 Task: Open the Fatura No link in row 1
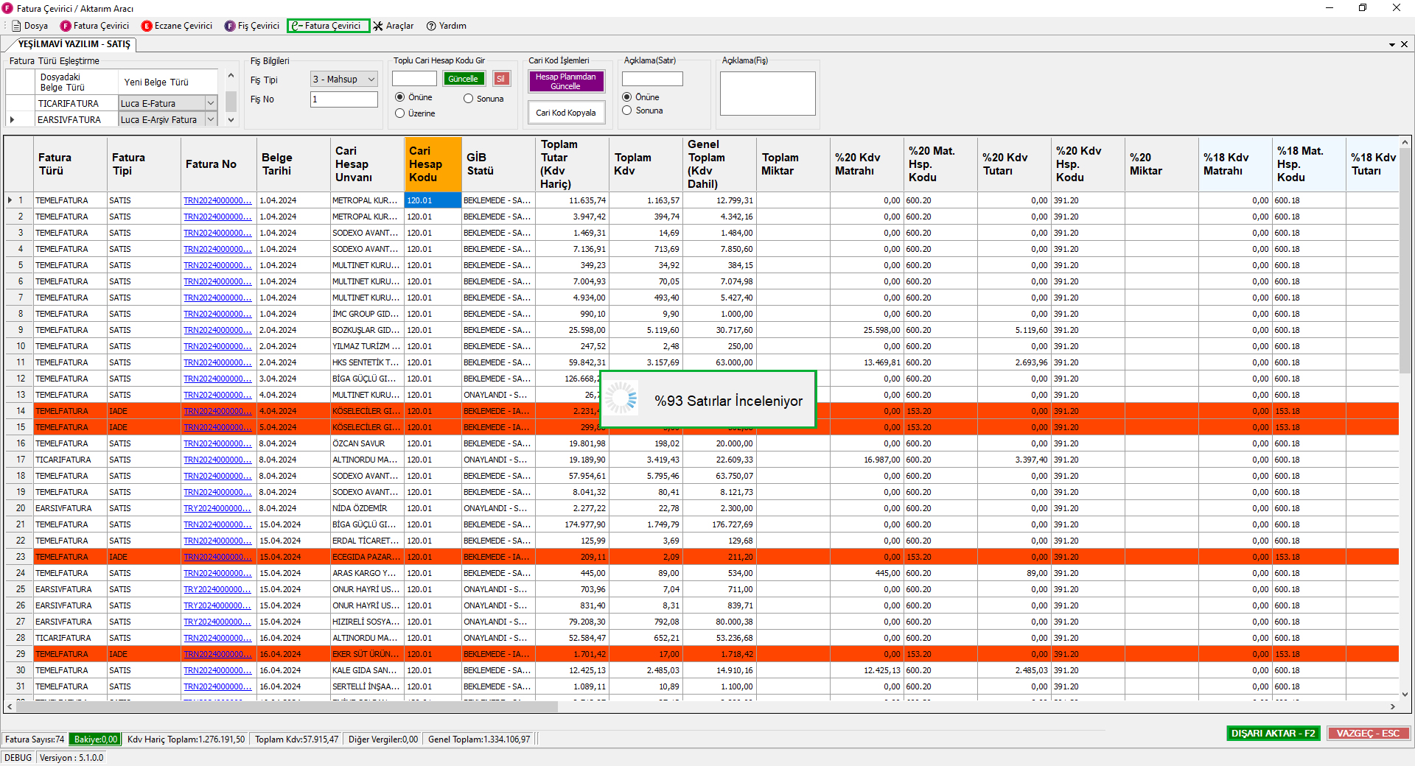pyautogui.click(x=217, y=200)
